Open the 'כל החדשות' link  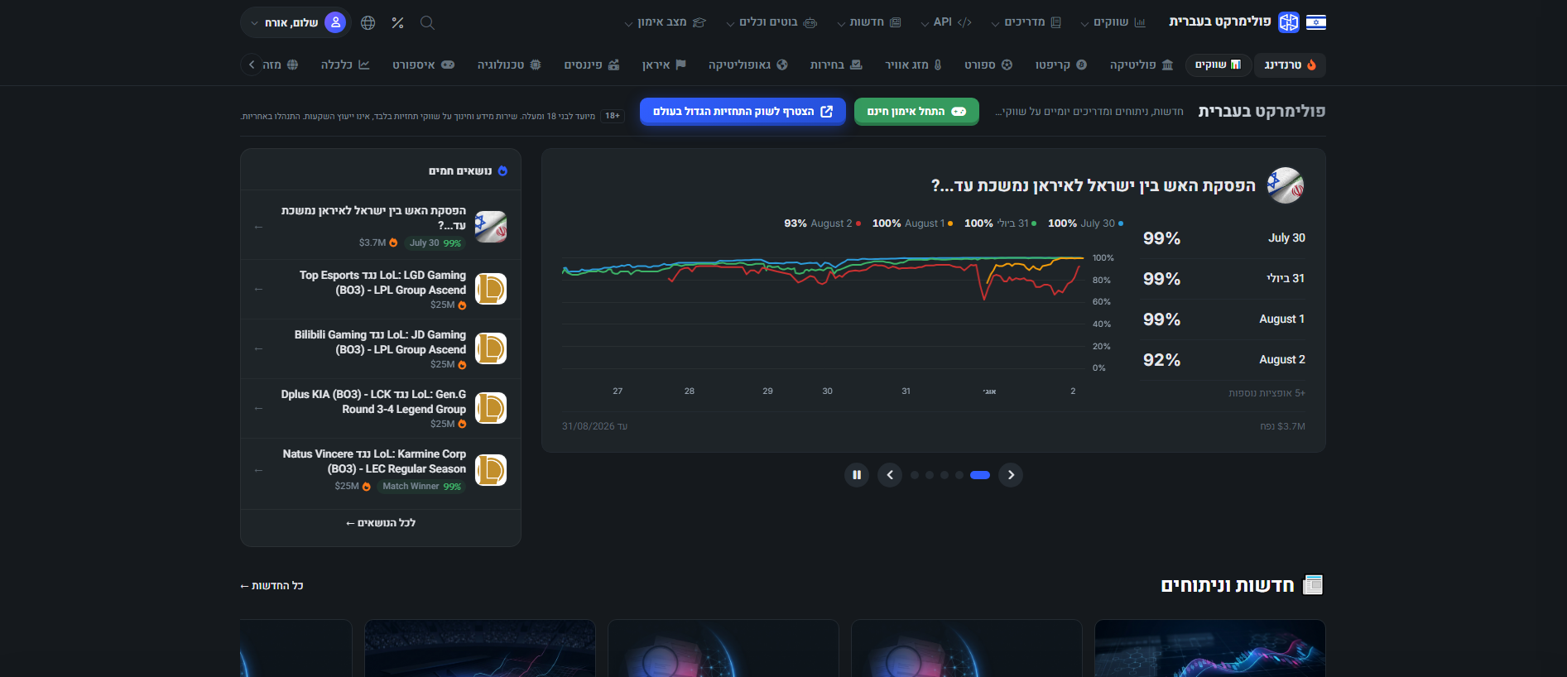point(272,586)
